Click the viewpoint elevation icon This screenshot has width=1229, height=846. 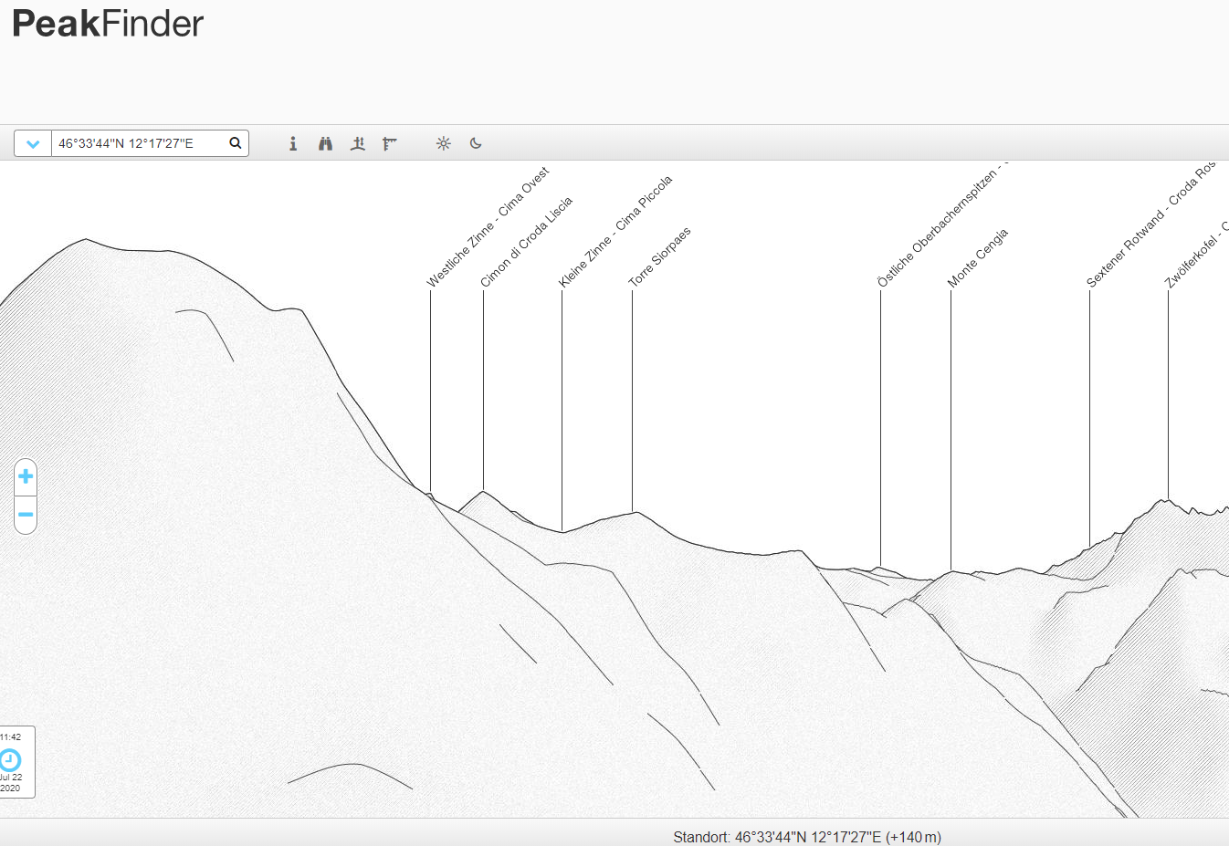pos(358,143)
